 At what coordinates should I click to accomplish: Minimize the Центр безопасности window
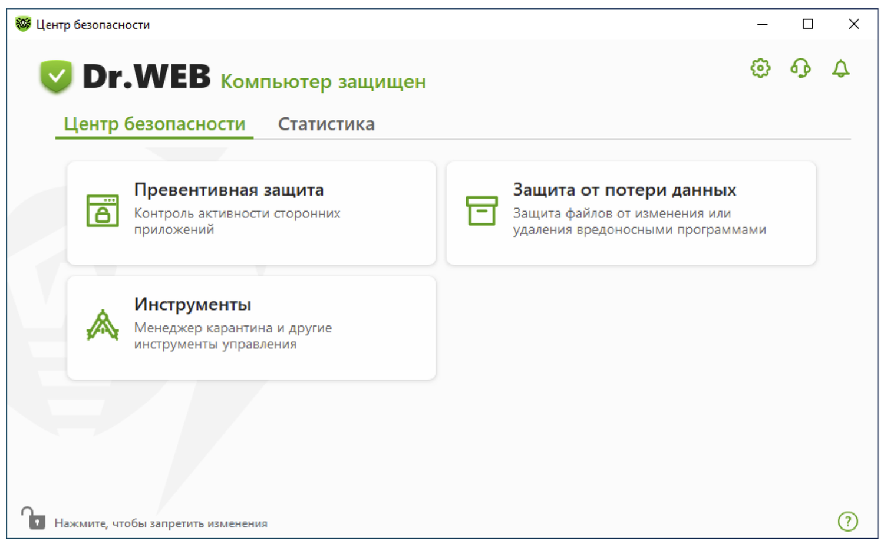[x=762, y=24]
